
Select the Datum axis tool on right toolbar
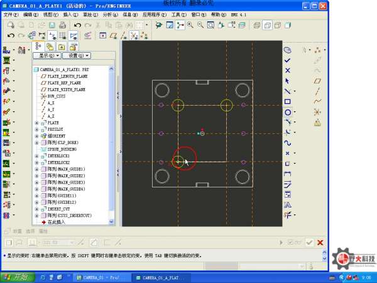(x=317, y=91)
